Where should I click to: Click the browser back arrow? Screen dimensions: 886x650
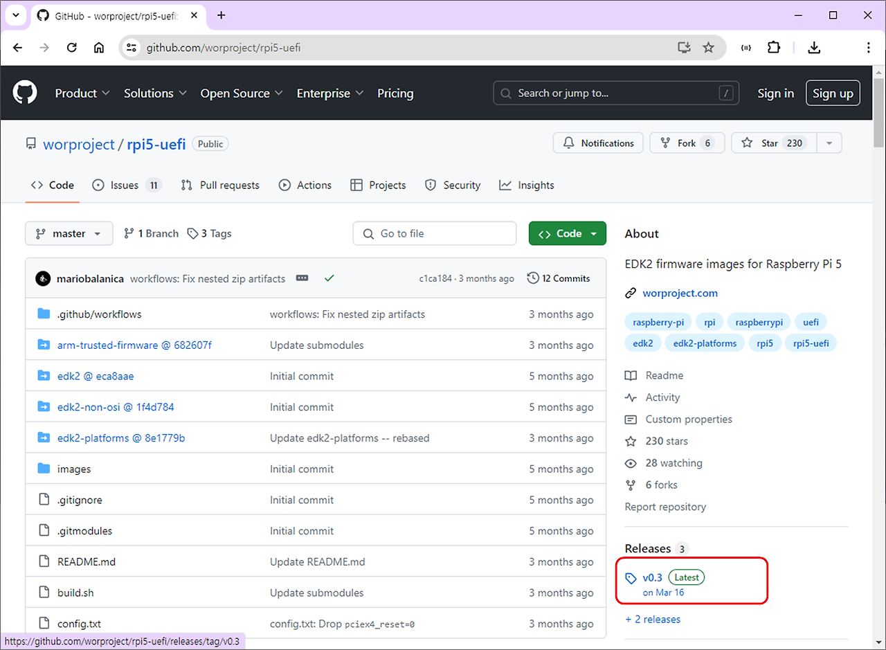coord(18,48)
